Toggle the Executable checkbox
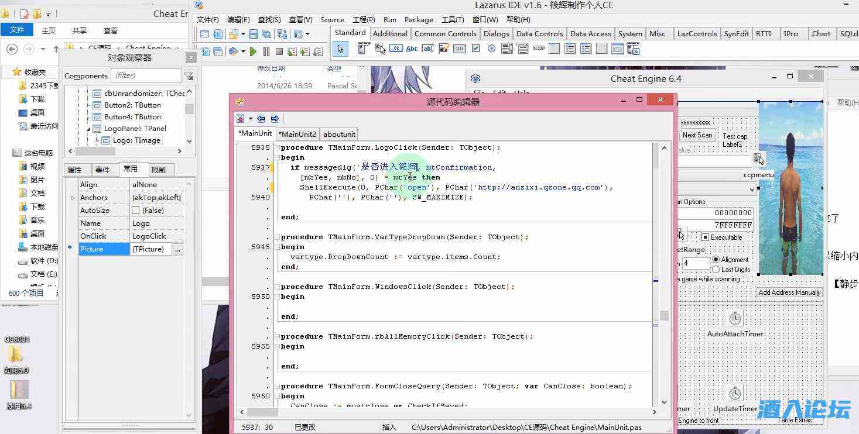The height and width of the screenshot is (434, 859). click(x=705, y=237)
